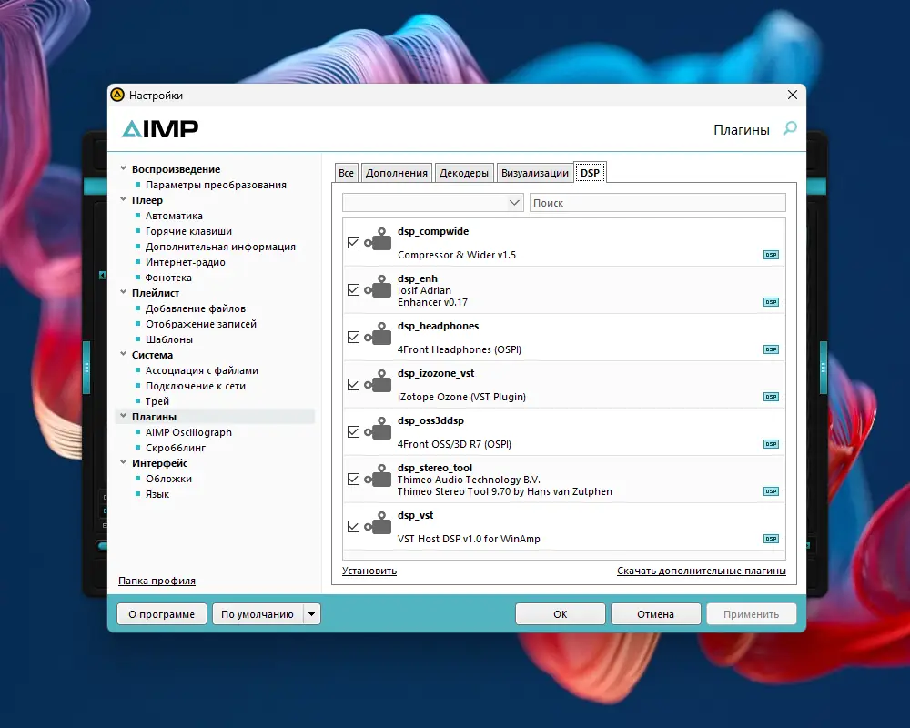
Task: Click the Поиск search field
Action: 658,203
